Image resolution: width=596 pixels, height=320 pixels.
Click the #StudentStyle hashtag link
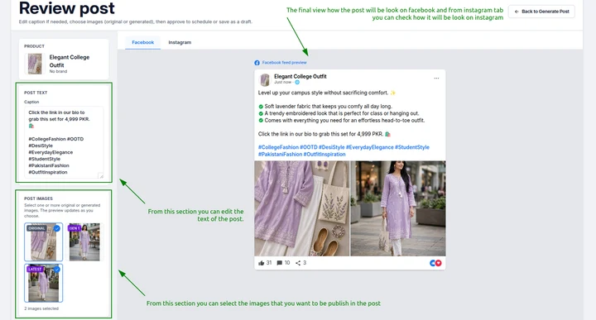[412, 147]
